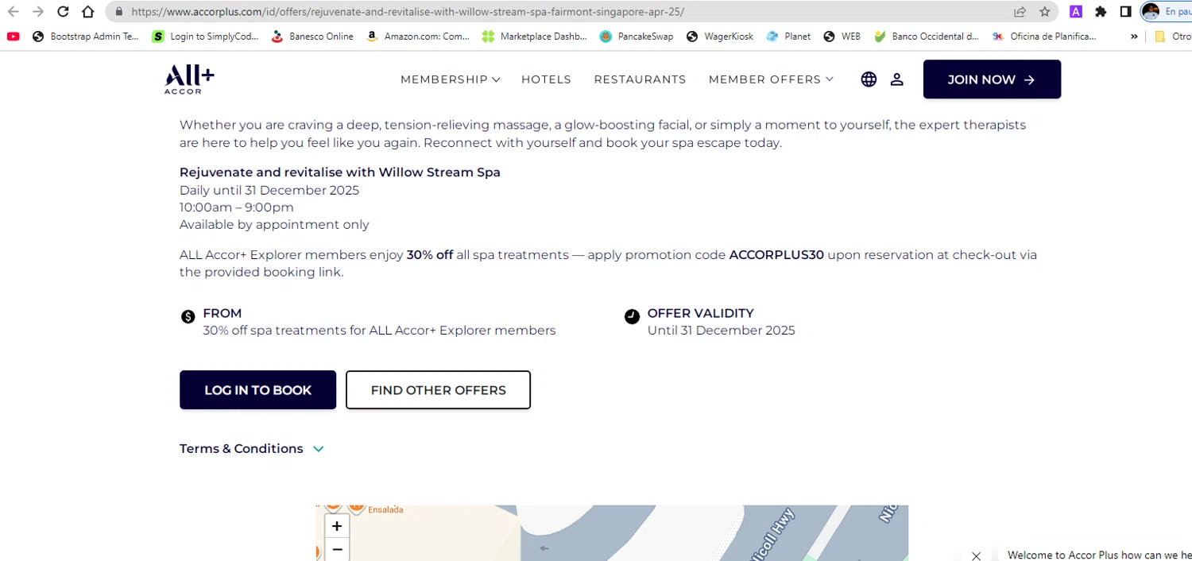Click the Ensalada map label
The image size is (1192, 561).
pos(385,509)
